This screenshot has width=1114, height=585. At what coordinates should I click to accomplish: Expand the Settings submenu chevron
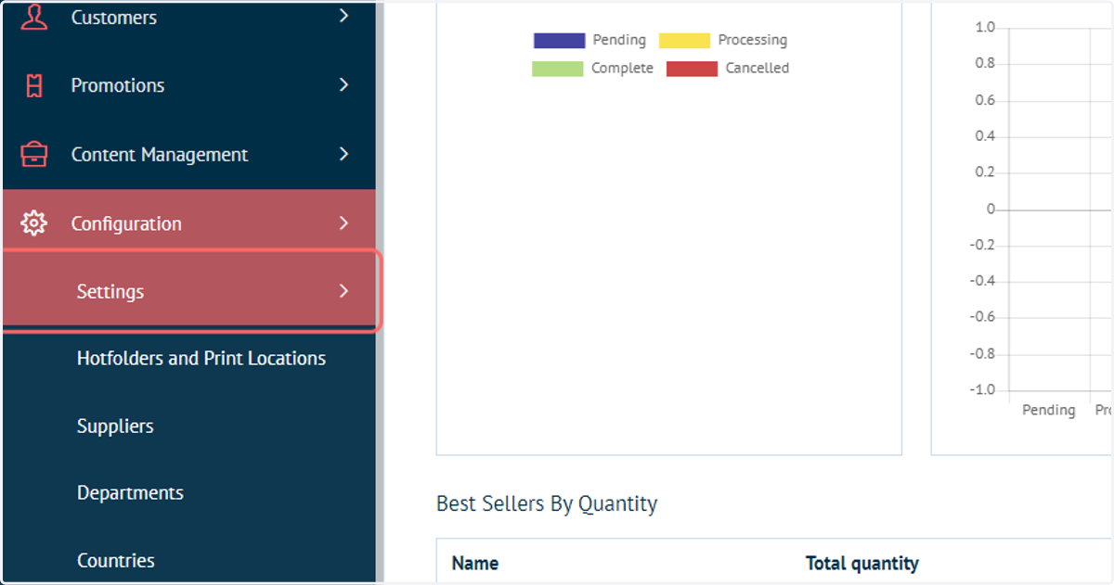click(x=343, y=291)
